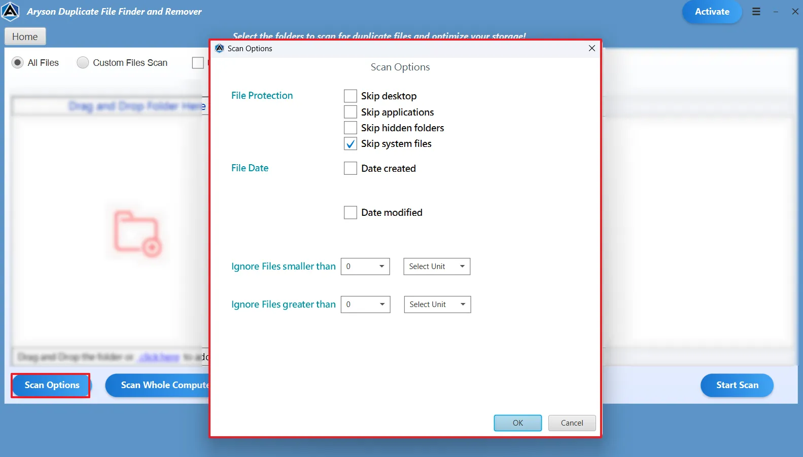The width and height of the screenshot is (803, 457).
Task: Uncheck the Skip system files checkbox
Action: click(351, 144)
